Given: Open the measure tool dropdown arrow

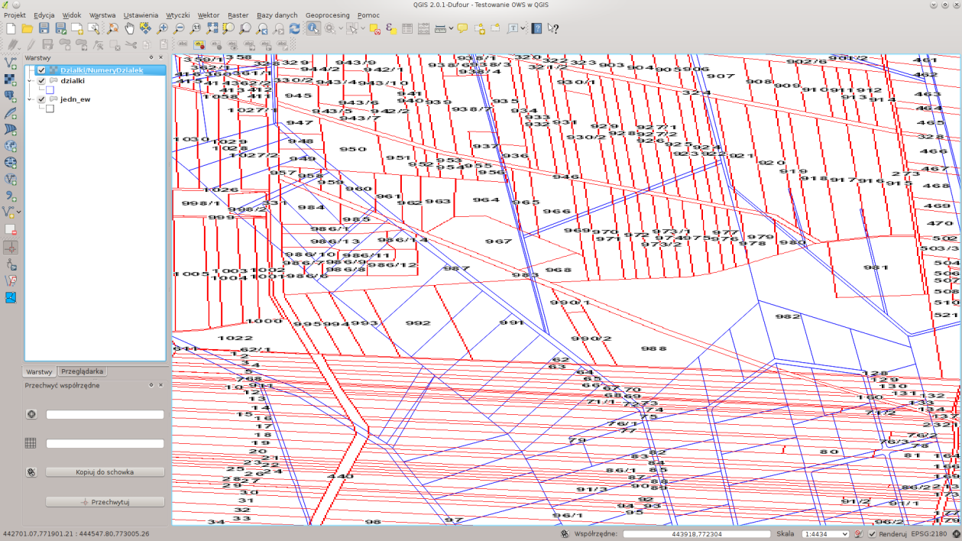Looking at the screenshot, I should [x=451, y=29].
